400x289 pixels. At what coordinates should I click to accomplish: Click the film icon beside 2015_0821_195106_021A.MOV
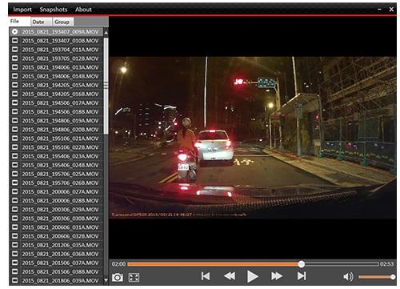(14, 138)
